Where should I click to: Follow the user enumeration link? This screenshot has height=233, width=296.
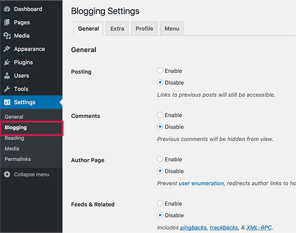201,183
